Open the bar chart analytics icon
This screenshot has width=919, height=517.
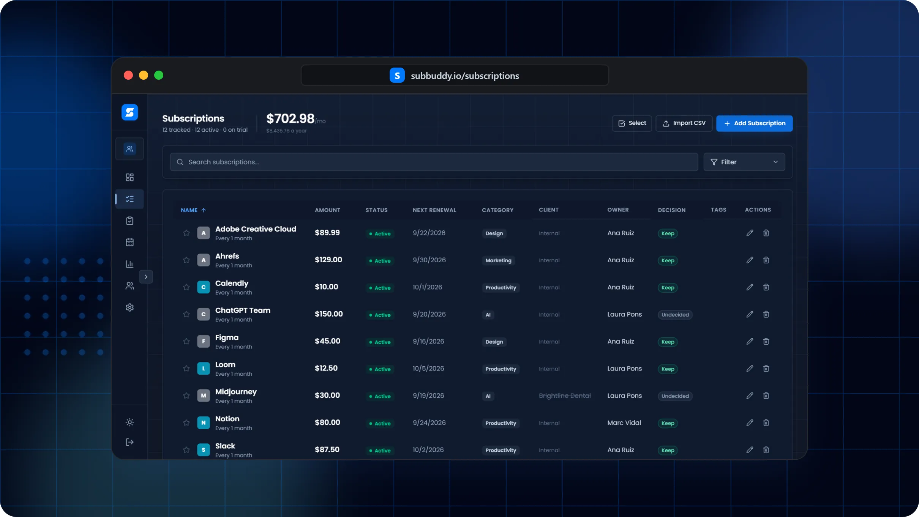pos(129,264)
